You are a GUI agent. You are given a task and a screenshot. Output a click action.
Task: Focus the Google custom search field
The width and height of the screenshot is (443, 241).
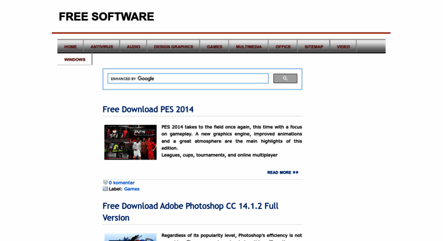coord(188,79)
